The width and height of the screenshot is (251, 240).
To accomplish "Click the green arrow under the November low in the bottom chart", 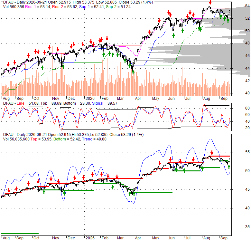I will (64, 193).
